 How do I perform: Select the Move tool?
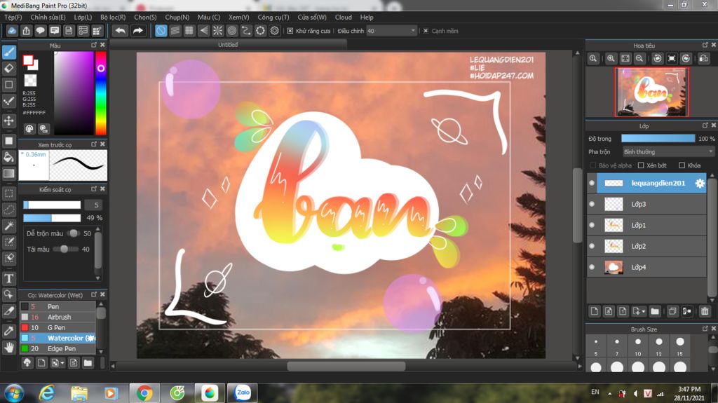8,121
